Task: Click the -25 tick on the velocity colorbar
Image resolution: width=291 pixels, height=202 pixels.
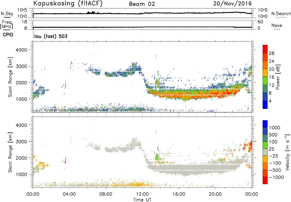Action: tap(274, 156)
